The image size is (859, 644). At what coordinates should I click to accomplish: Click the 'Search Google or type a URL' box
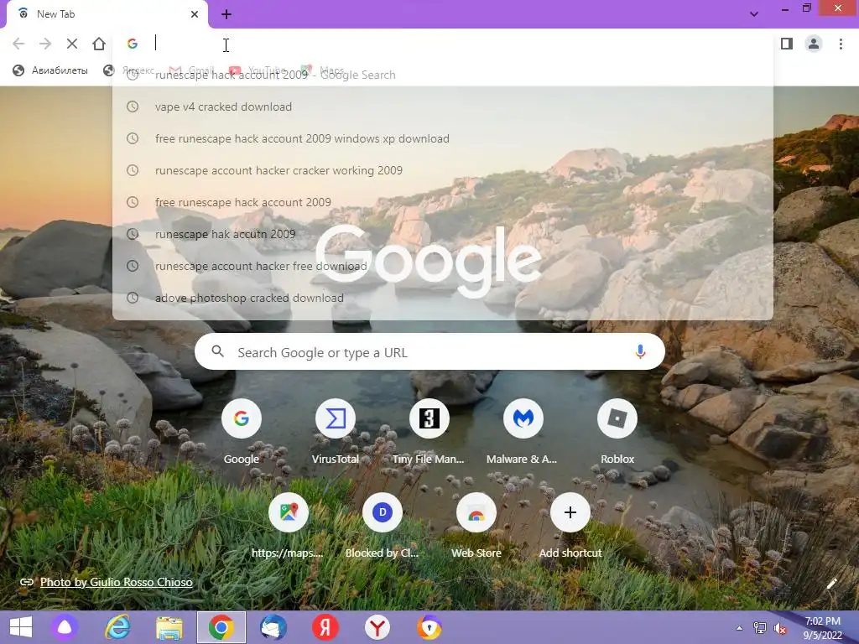[x=429, y=351]
